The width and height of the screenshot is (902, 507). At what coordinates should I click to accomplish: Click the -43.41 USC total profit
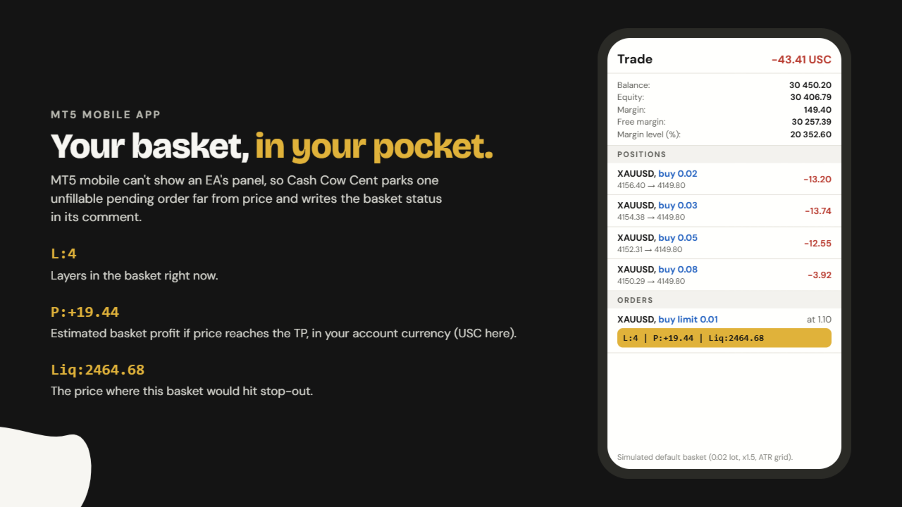pyautogui.click(x=801, y=59)
